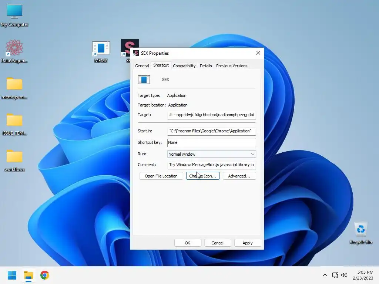
Task: Open the Windows Start menu
Action: (12, 275)
